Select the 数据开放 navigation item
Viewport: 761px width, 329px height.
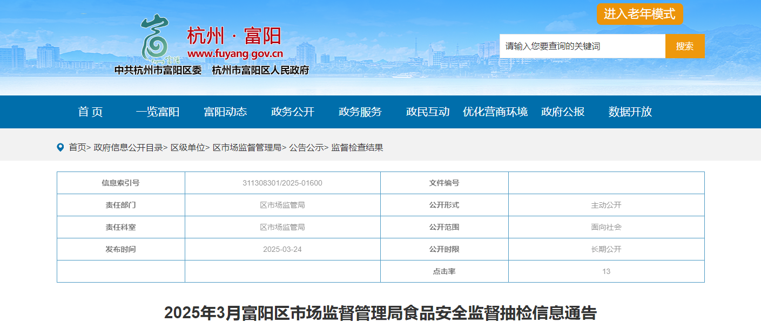click(630, 112)
